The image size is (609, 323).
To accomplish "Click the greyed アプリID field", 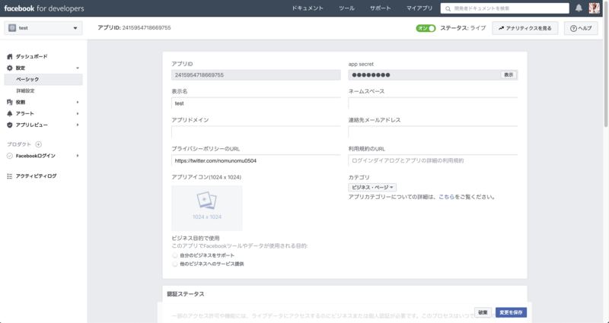I will point(256,74).
